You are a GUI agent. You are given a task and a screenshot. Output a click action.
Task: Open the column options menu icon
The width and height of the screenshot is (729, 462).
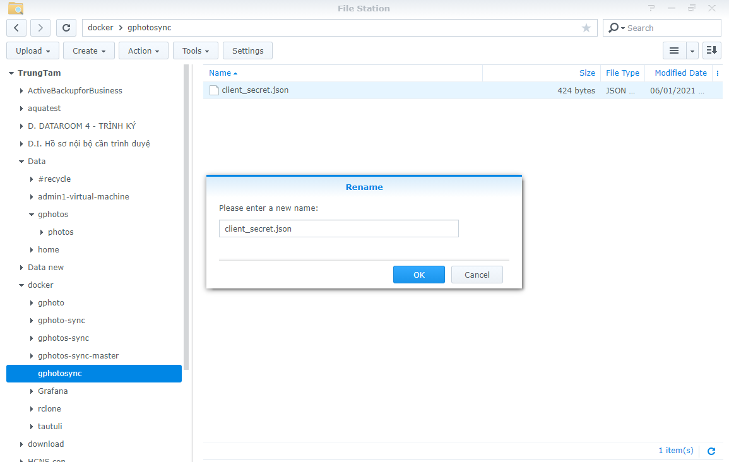718,73
